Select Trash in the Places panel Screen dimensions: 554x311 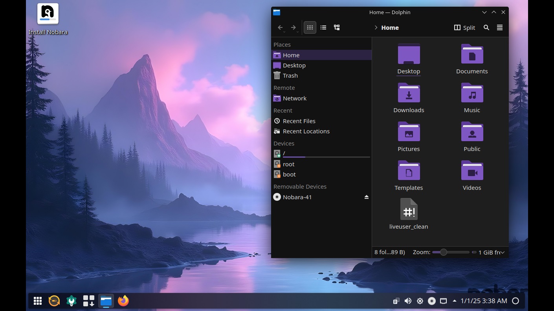point(290,76)
